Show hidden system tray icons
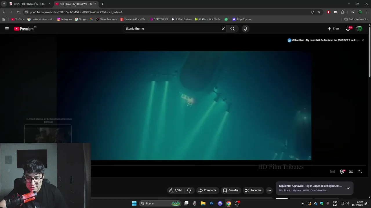Viewport: 371px width, 208px height. click(303, 203)
